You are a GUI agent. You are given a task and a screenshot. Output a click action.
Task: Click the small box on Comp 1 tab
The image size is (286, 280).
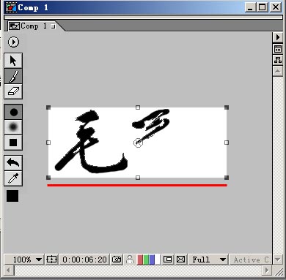(x=53, y=26)
